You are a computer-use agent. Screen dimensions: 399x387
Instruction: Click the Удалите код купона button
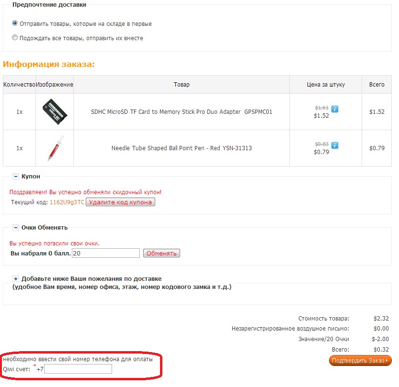click(120, 202)
